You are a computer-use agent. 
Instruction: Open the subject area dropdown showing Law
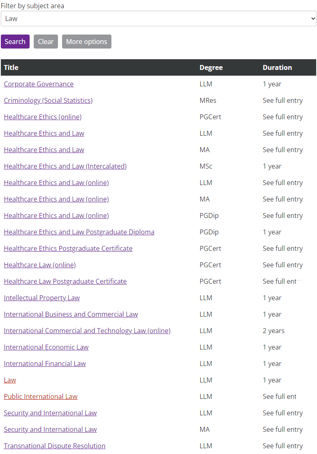158,19
